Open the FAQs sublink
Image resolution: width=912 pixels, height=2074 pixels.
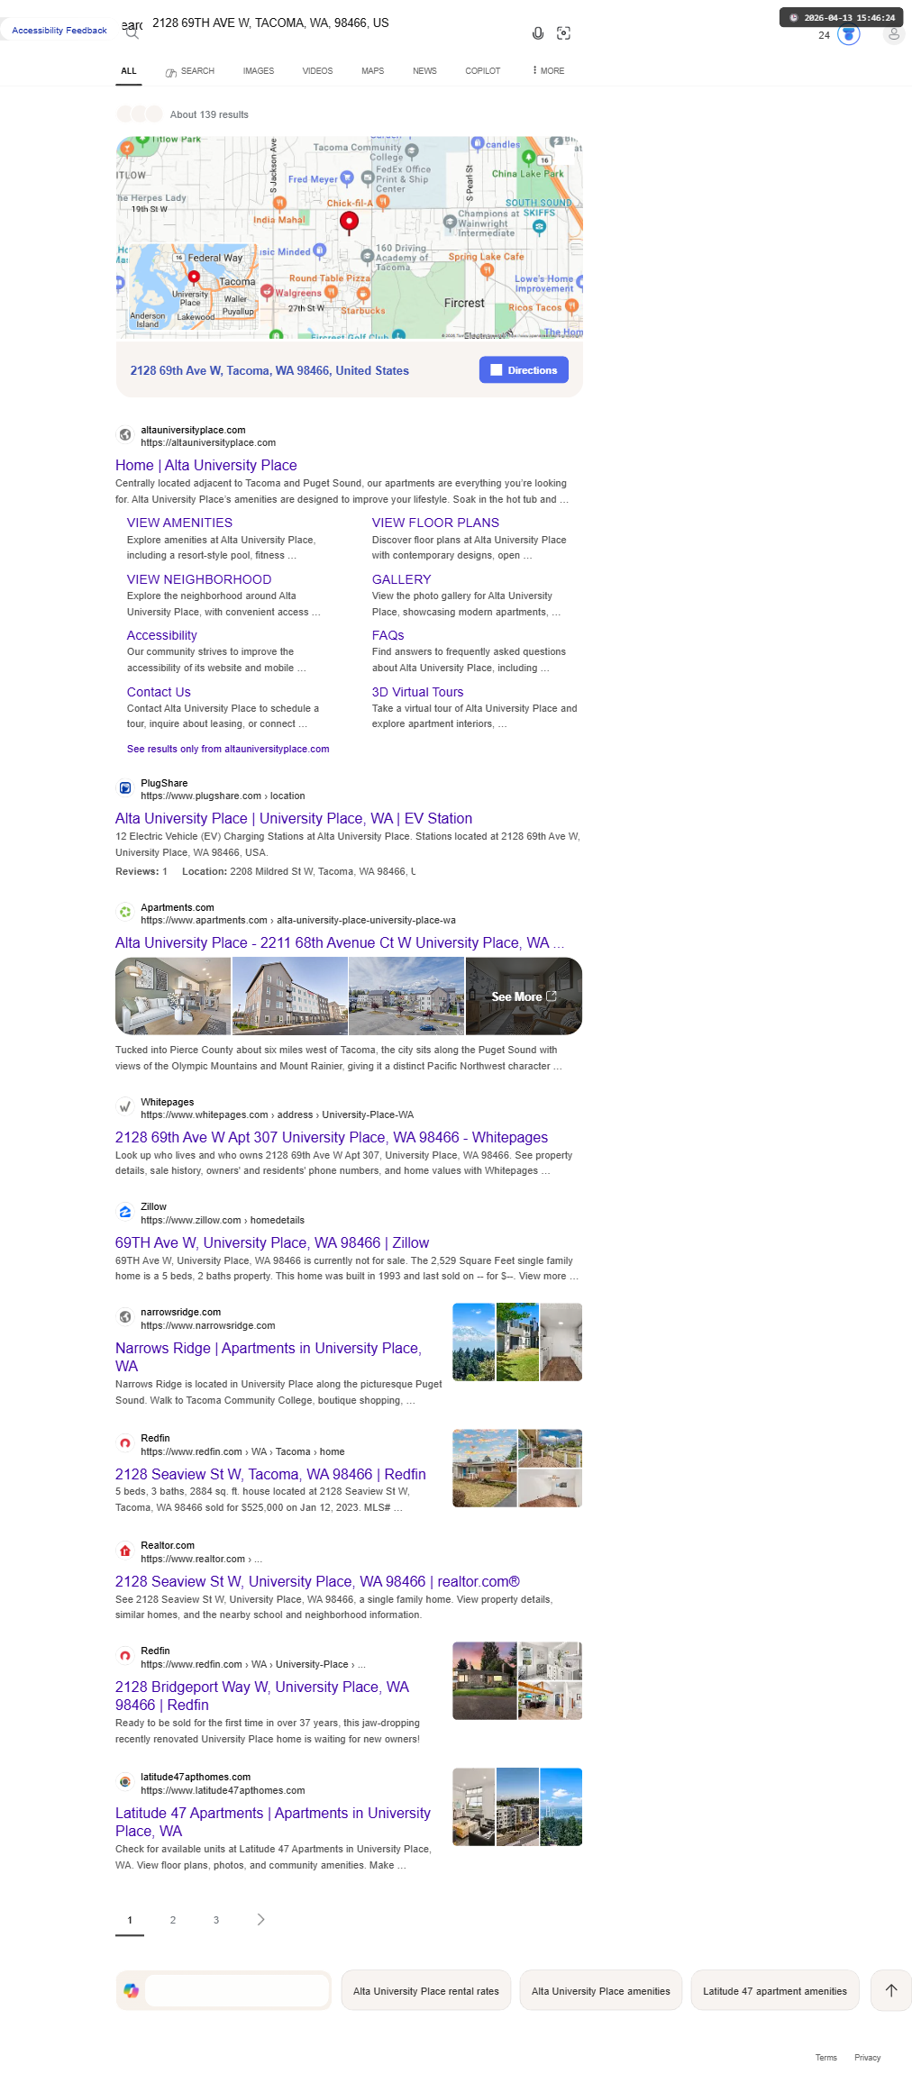(388, 635)
